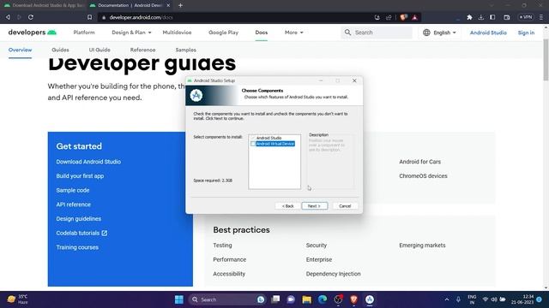Uncheck Android Virtual Device checkbox in setup
The width and height of the screenshot is (549, 308).
253,144
